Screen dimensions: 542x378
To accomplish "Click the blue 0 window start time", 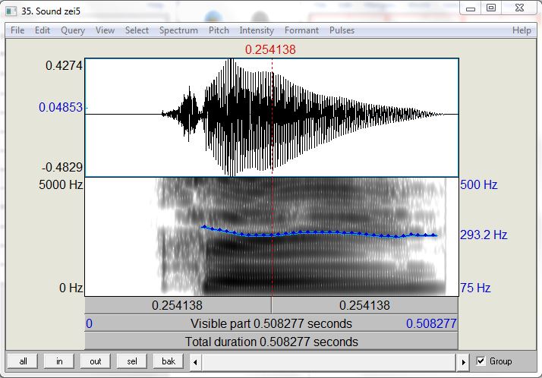I will coord(89,324).
